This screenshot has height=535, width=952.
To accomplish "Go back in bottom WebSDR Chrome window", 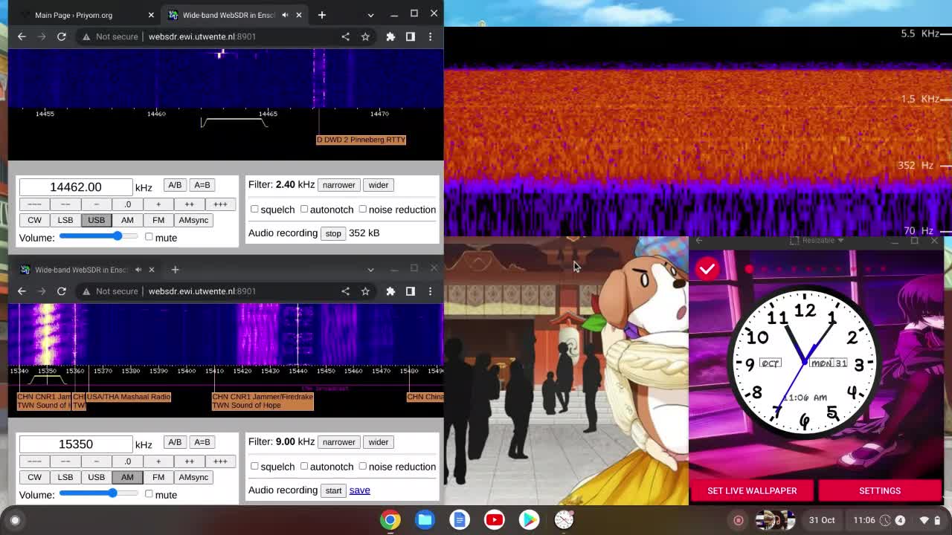I will click(x=22, y=291).
